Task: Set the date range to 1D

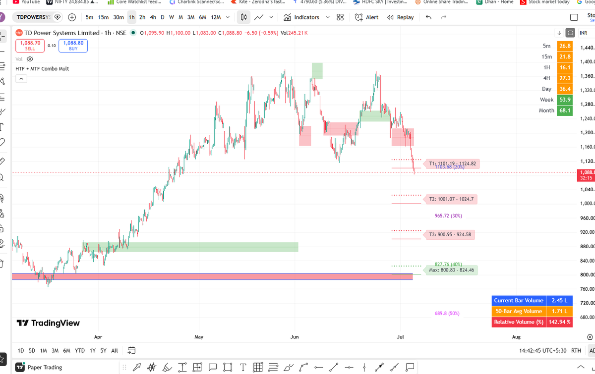Action: (x=21, y=350)
